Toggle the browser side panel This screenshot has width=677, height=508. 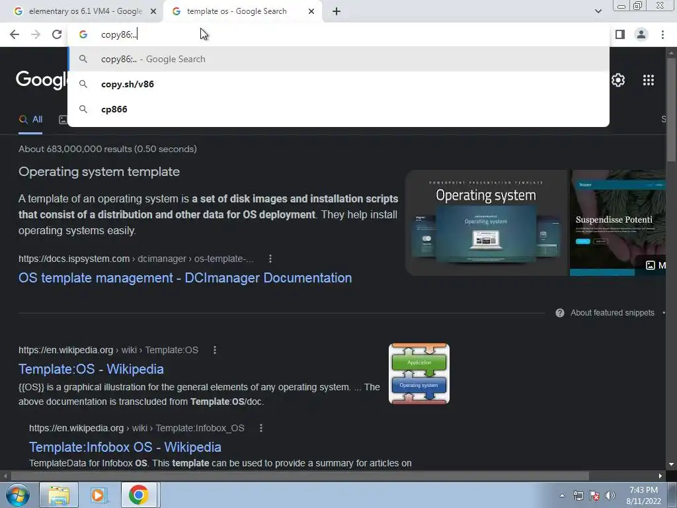[620, 34]
